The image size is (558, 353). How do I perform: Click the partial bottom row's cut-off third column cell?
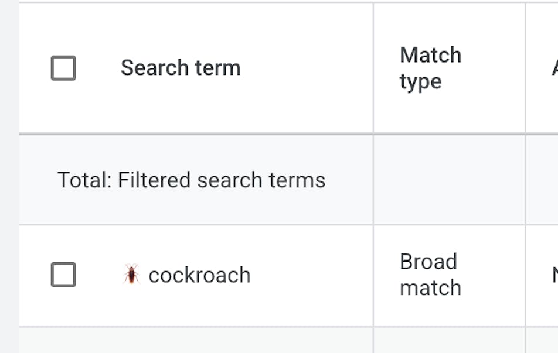542,341
